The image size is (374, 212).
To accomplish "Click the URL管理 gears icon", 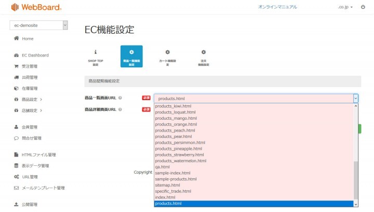I will [x=16, y=177].
